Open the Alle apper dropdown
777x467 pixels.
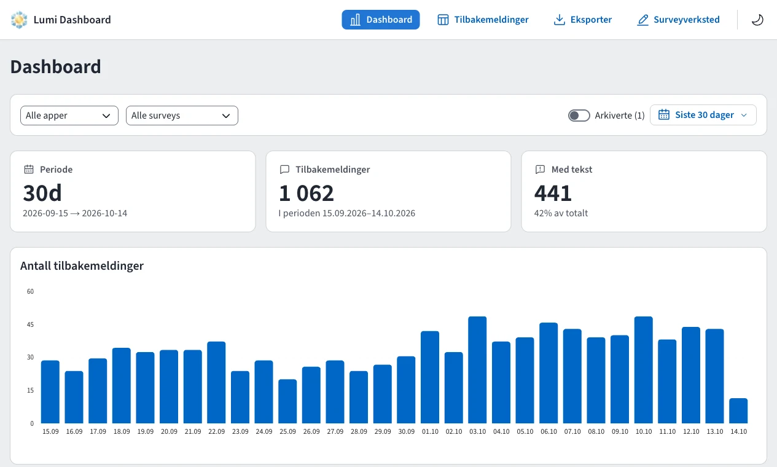(x=69, y=116)
